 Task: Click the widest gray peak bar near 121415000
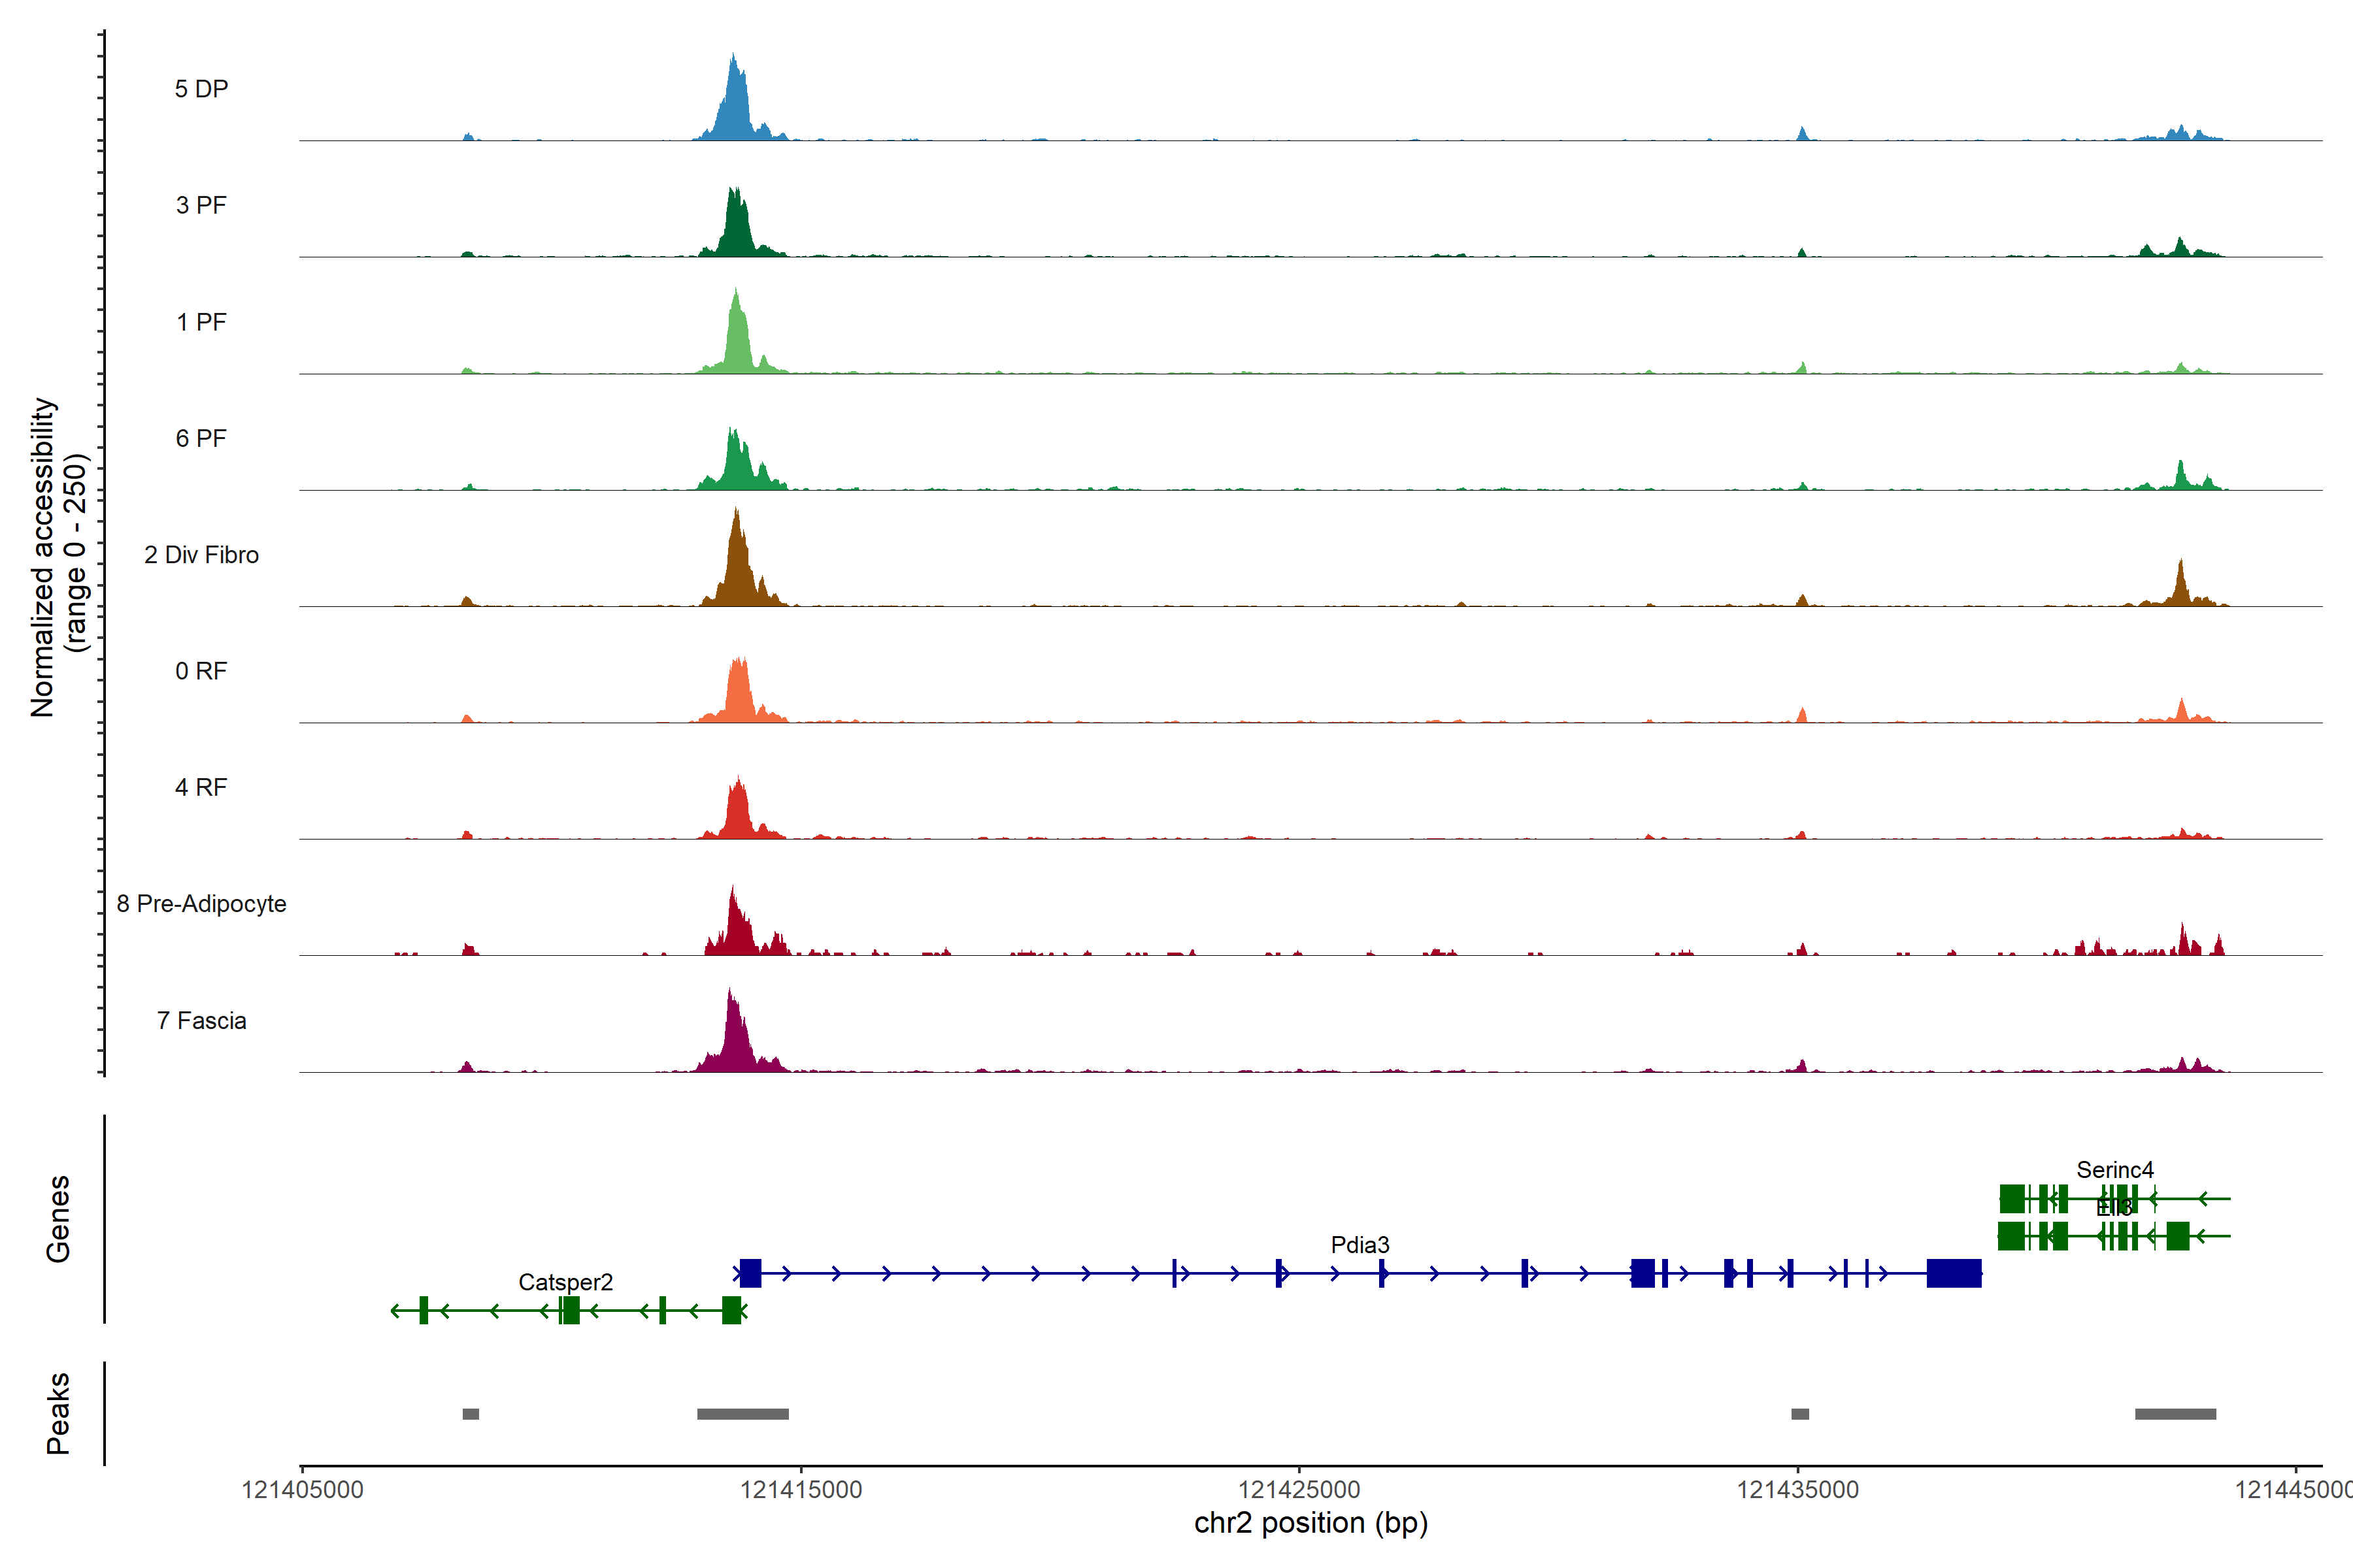coord(743,1414)
